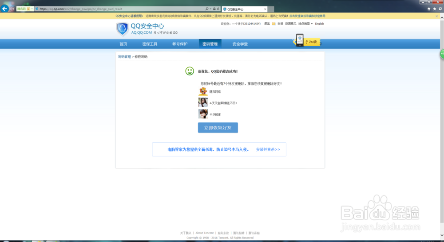Open 反馈意见 link
Screen dimensions: 444x242
[x=290, y=24]
